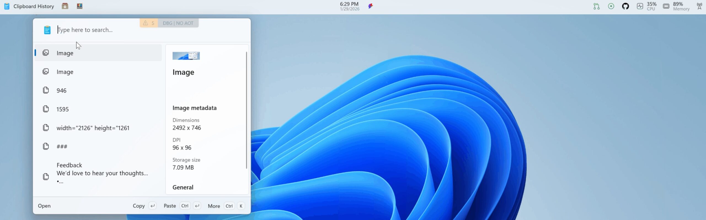Click the Memory usage chip icon
706x220 pixels.
(666, 6)
